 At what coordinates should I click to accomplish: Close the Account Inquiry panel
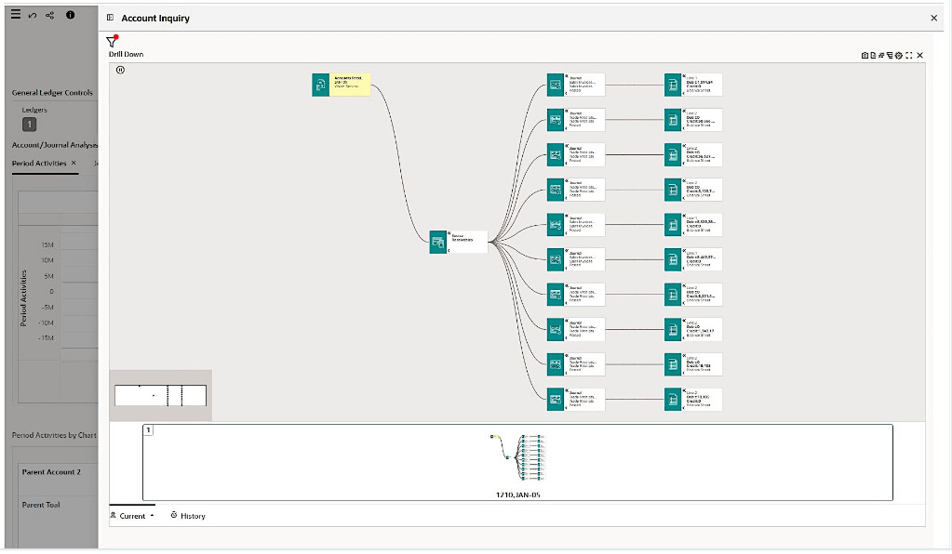point(933,19)
